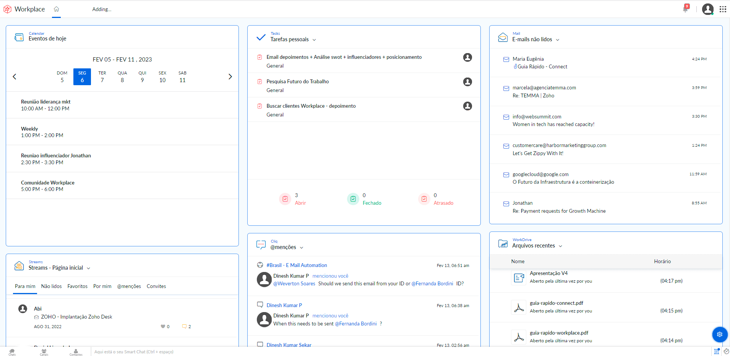The width and height of the screenshot is (730, 356).
Task: Expand the Tarefas pessoais dropdown
Action: 314,40
